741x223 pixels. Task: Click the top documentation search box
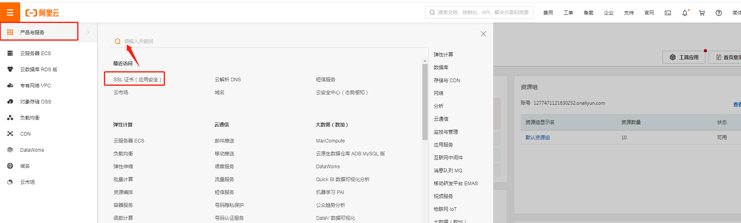(479, 12)
